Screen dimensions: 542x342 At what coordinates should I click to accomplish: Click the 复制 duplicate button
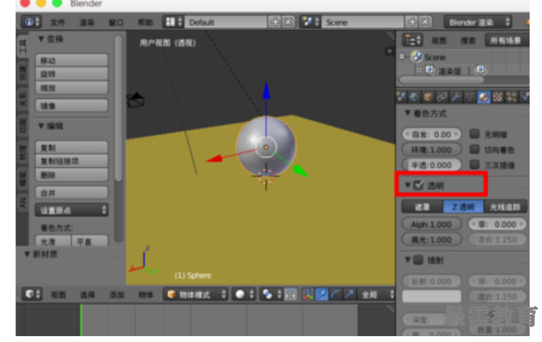[72, 148]
